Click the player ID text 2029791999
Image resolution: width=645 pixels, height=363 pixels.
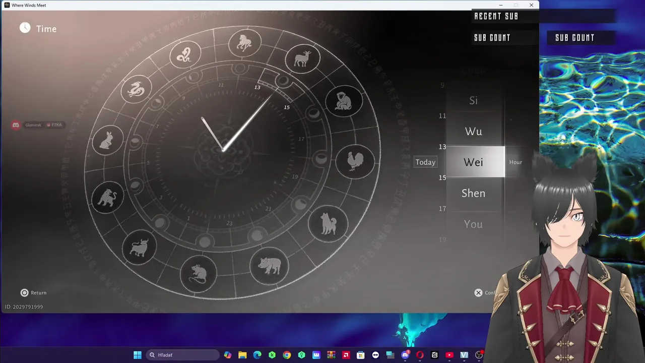point(24,307)
